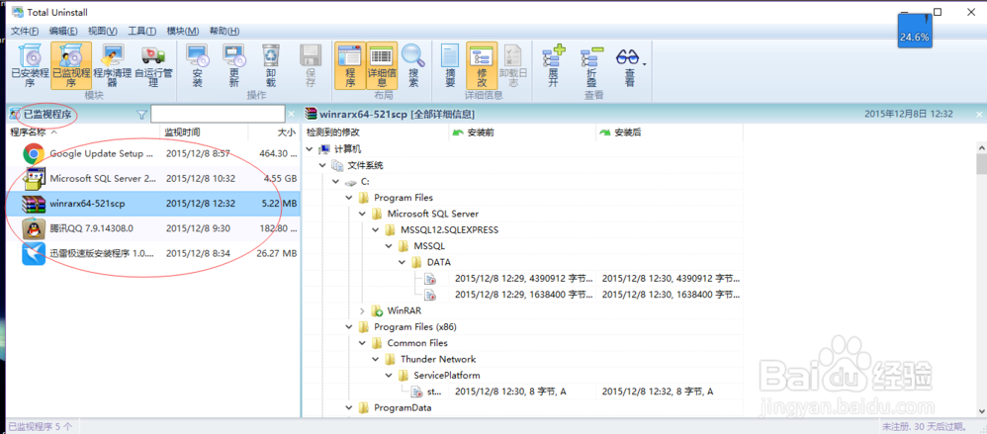
Task: Select 腾讯QQ 7.9.14308.0 program row
Action: pyautogui.click(x=153, y=228)
